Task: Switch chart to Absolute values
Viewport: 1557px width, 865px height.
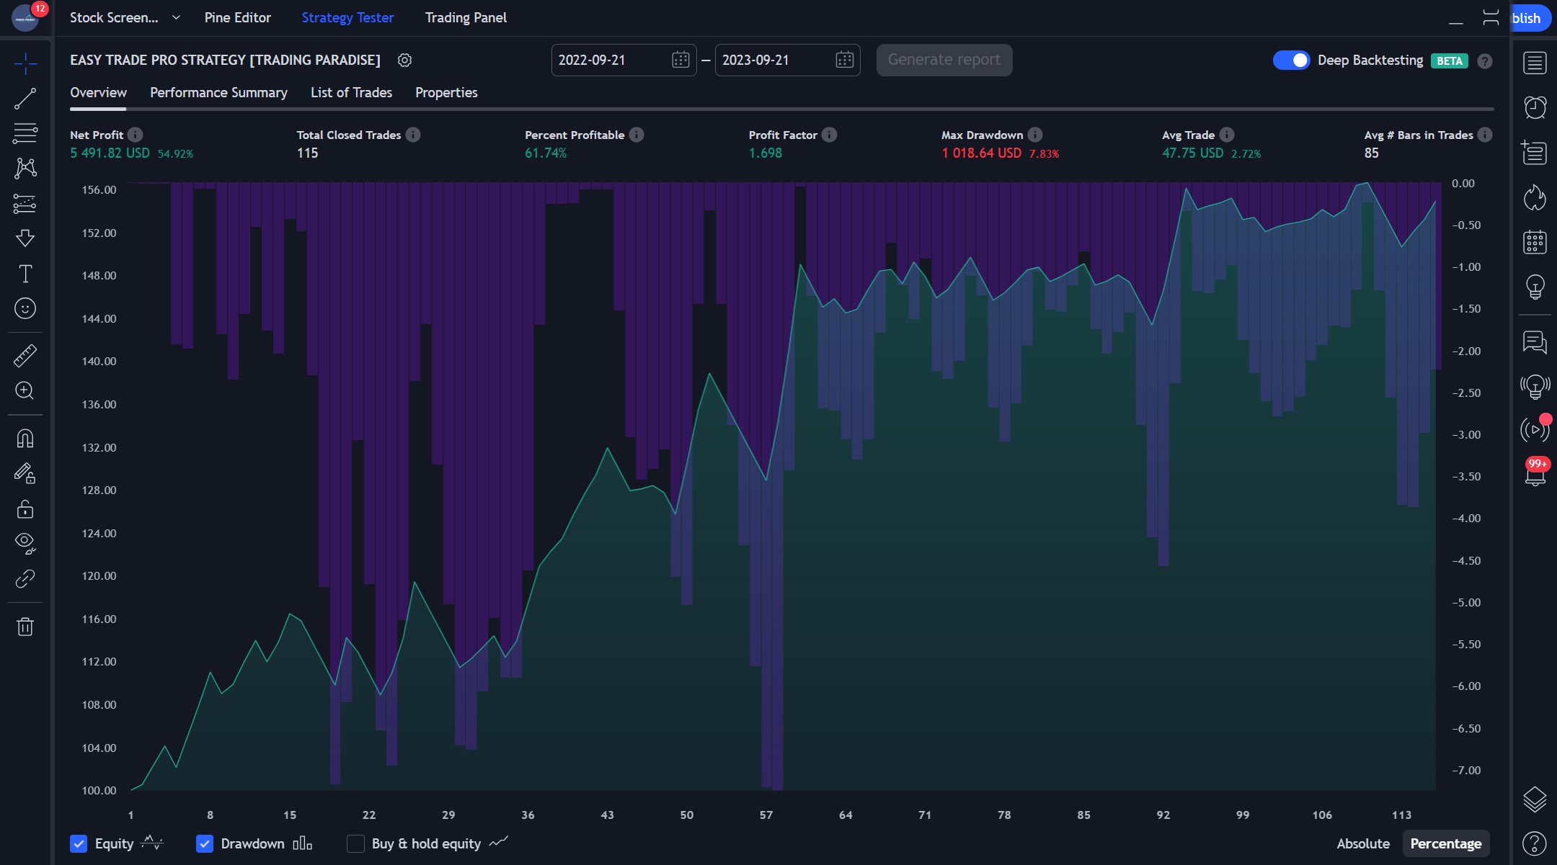Action: 1362,843
